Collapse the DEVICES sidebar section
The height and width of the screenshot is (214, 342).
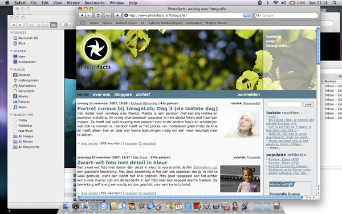point(11,33)
